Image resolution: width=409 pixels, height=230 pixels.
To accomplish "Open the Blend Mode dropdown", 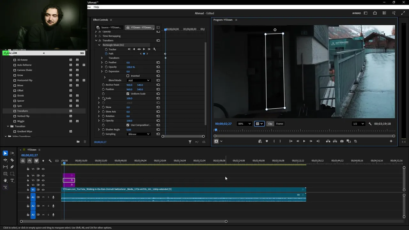I will click(x=139, y=80).
